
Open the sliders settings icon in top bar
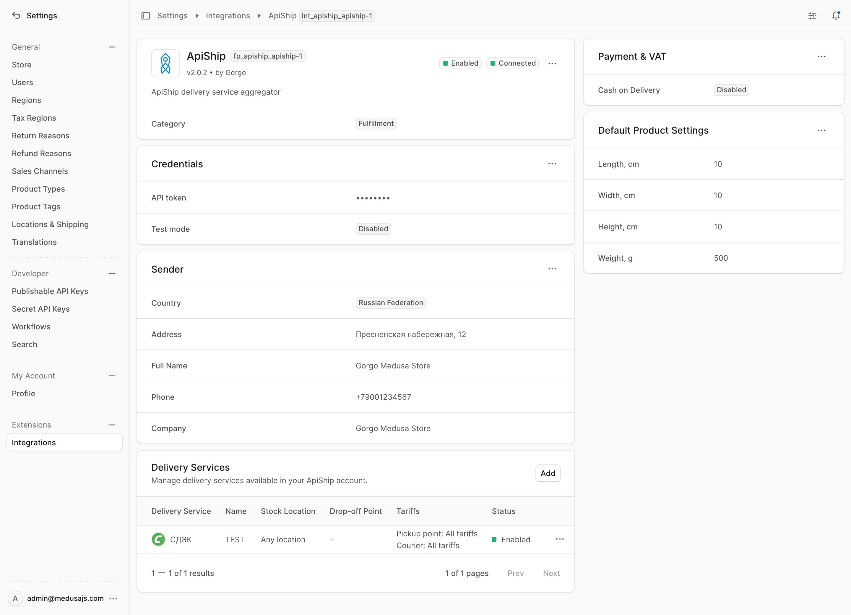pos(812,16)
